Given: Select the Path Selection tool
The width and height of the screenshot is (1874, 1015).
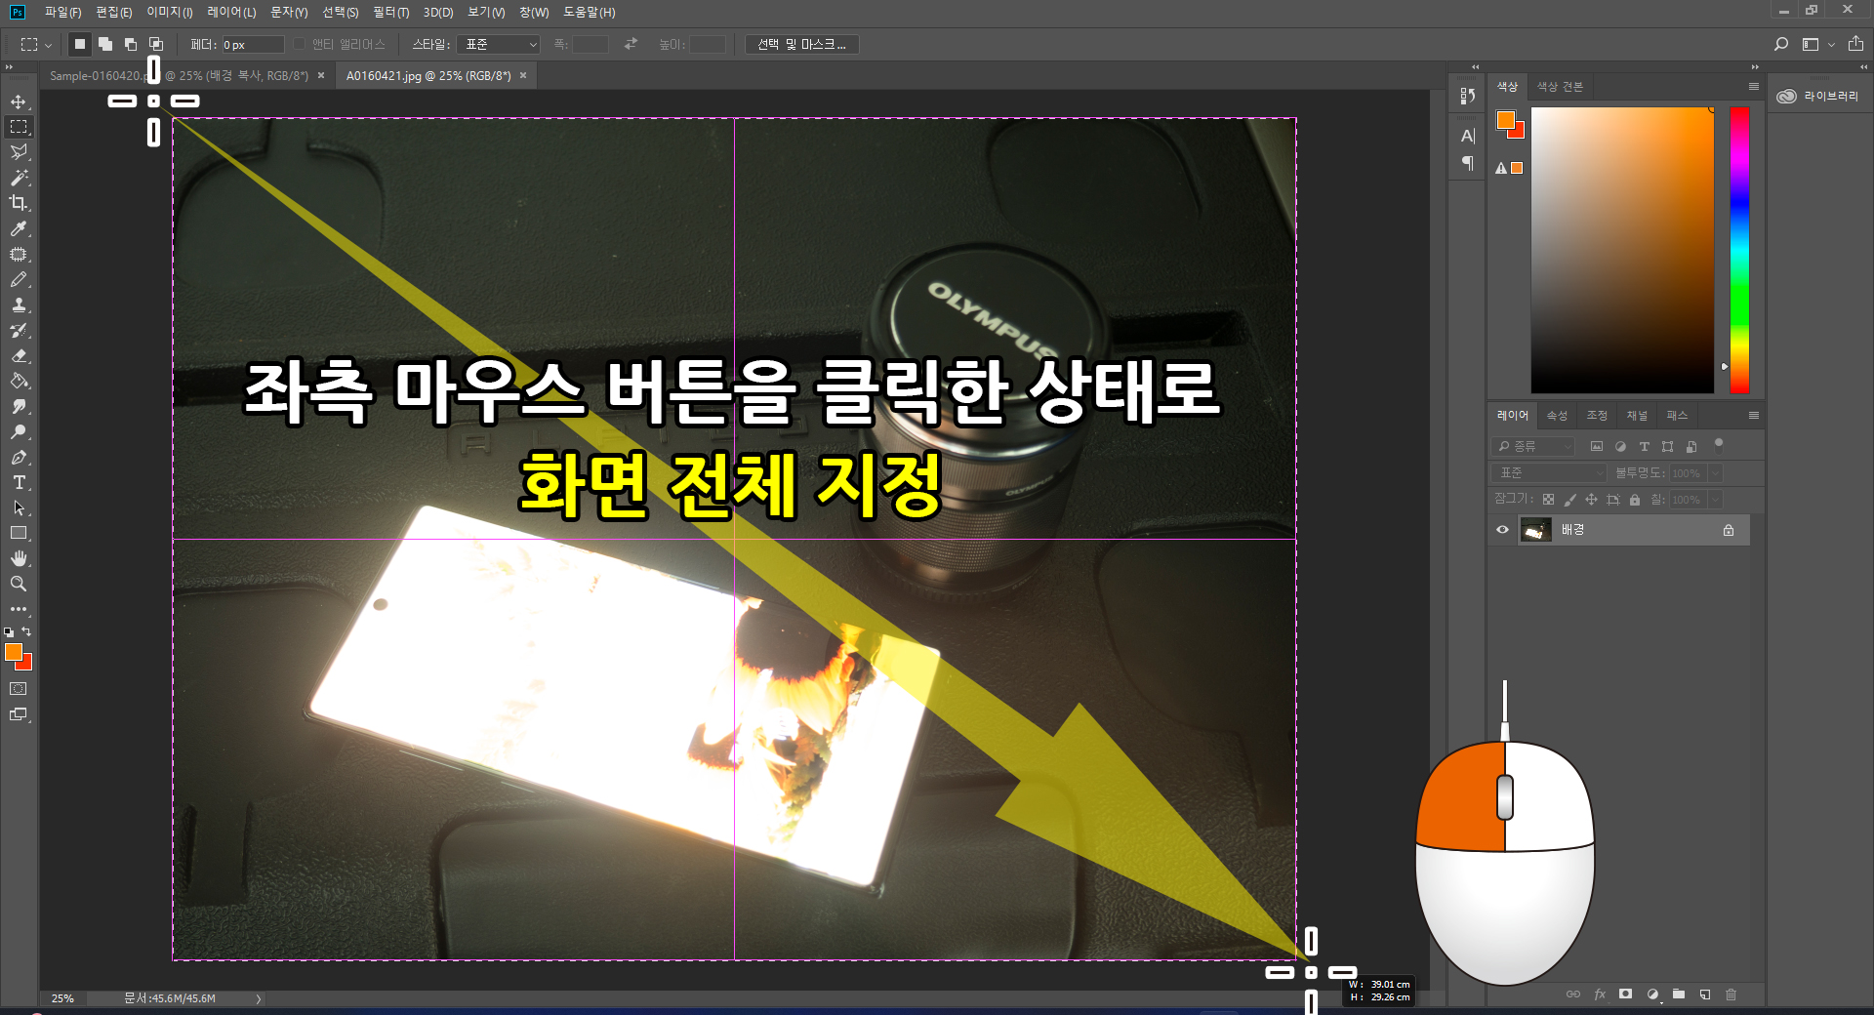Looking at the screenshot, I should pyautogui.click(x=19, y=507).
